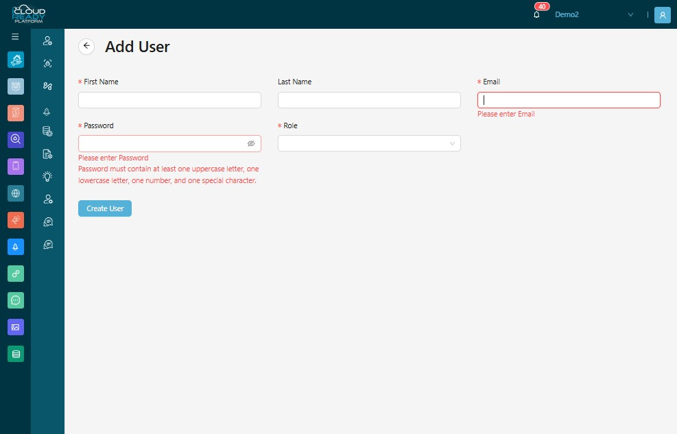
Task: Click into the Password input field
Action: [x=169, y=144]
